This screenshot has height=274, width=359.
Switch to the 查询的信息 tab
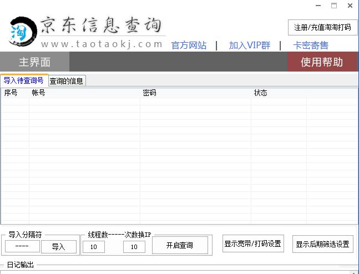(x=67, y=81)
